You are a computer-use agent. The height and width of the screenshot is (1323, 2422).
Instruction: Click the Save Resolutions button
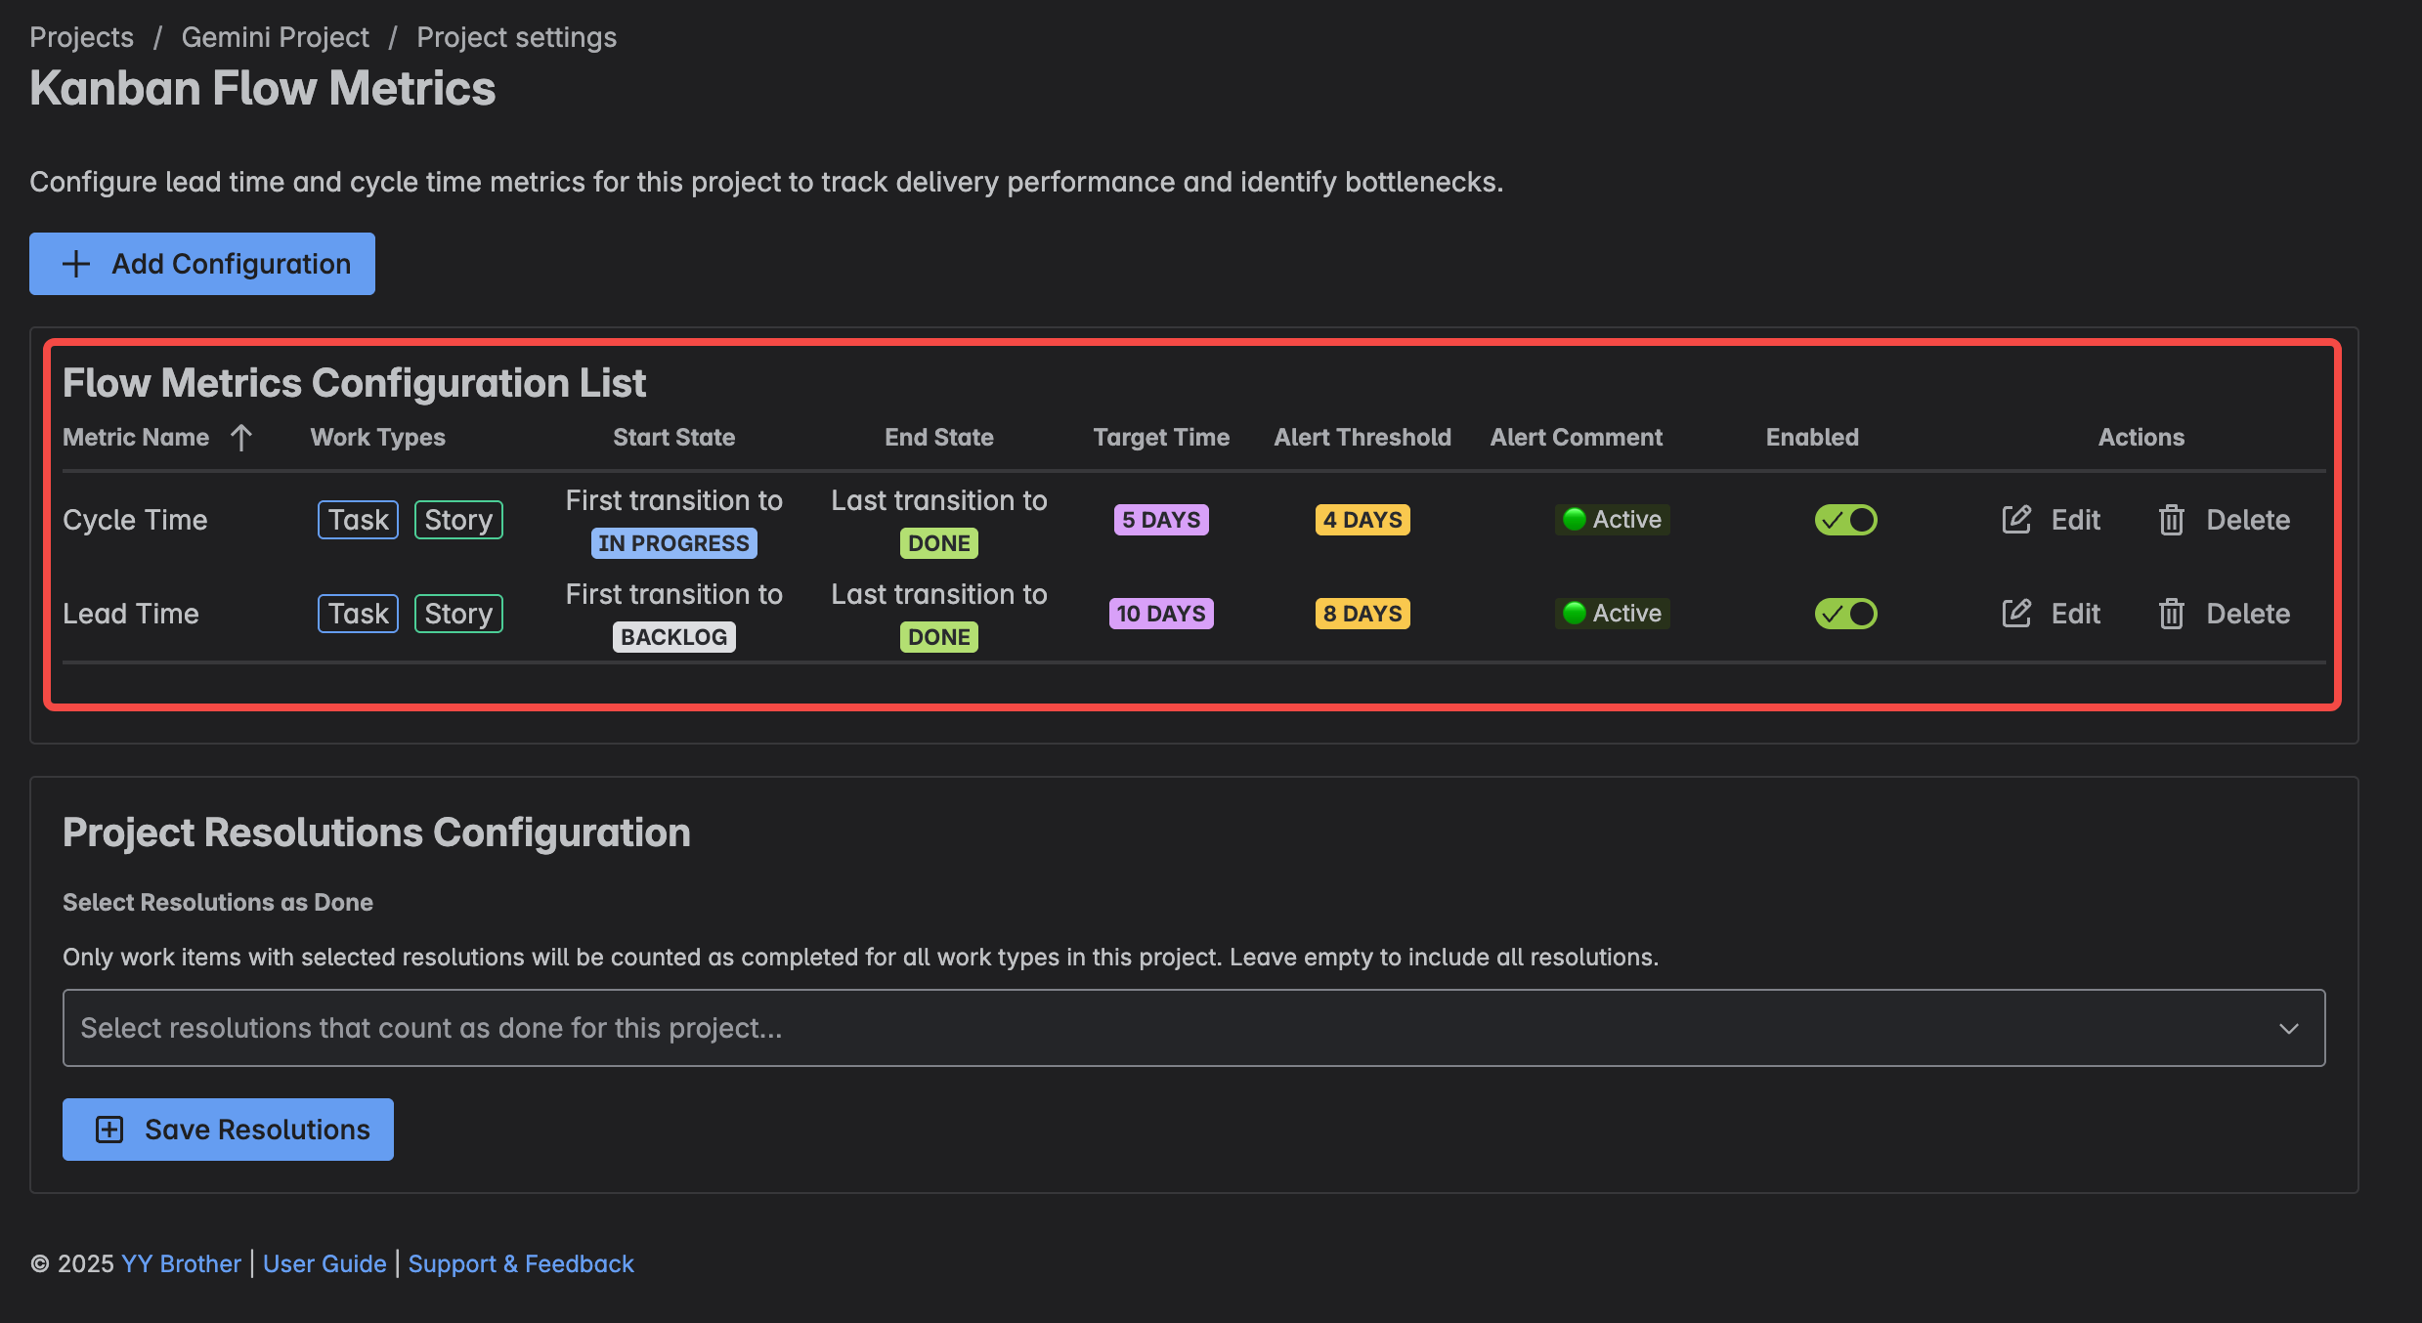227,1129
